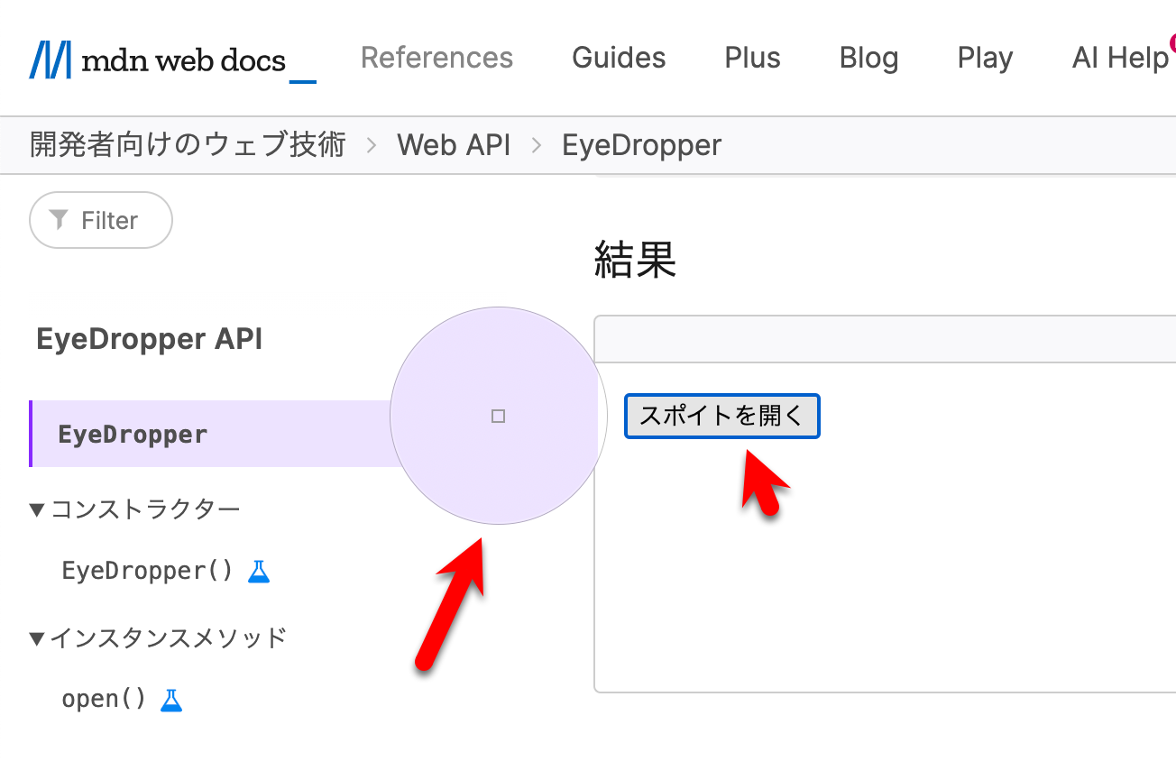Open the References navigation item
The height and width of the screenshot is (761, 1176).
(436, 58)
